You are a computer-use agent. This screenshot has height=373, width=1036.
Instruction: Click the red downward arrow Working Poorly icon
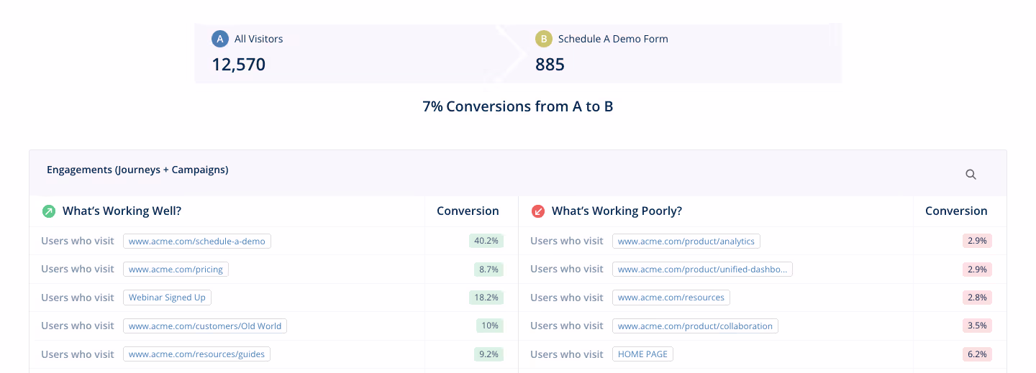point(537,211)
